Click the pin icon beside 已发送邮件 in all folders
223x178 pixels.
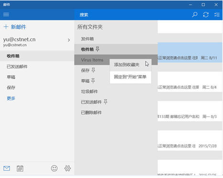(x=106, y=102)
